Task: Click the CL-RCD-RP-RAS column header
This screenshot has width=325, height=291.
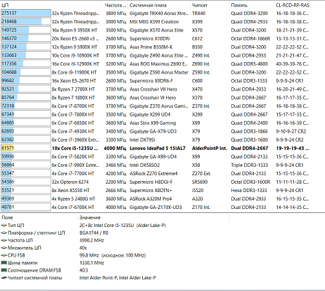Action: [293, 5]
